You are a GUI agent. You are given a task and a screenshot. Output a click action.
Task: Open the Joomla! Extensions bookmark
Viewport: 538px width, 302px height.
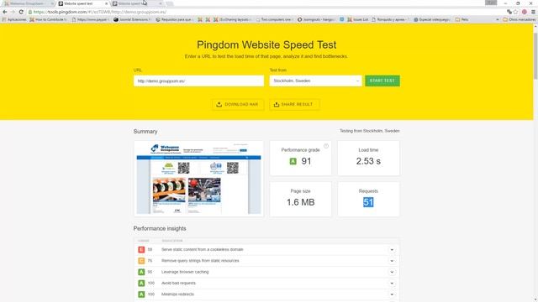pyautogui.click(x=132, y=20)
